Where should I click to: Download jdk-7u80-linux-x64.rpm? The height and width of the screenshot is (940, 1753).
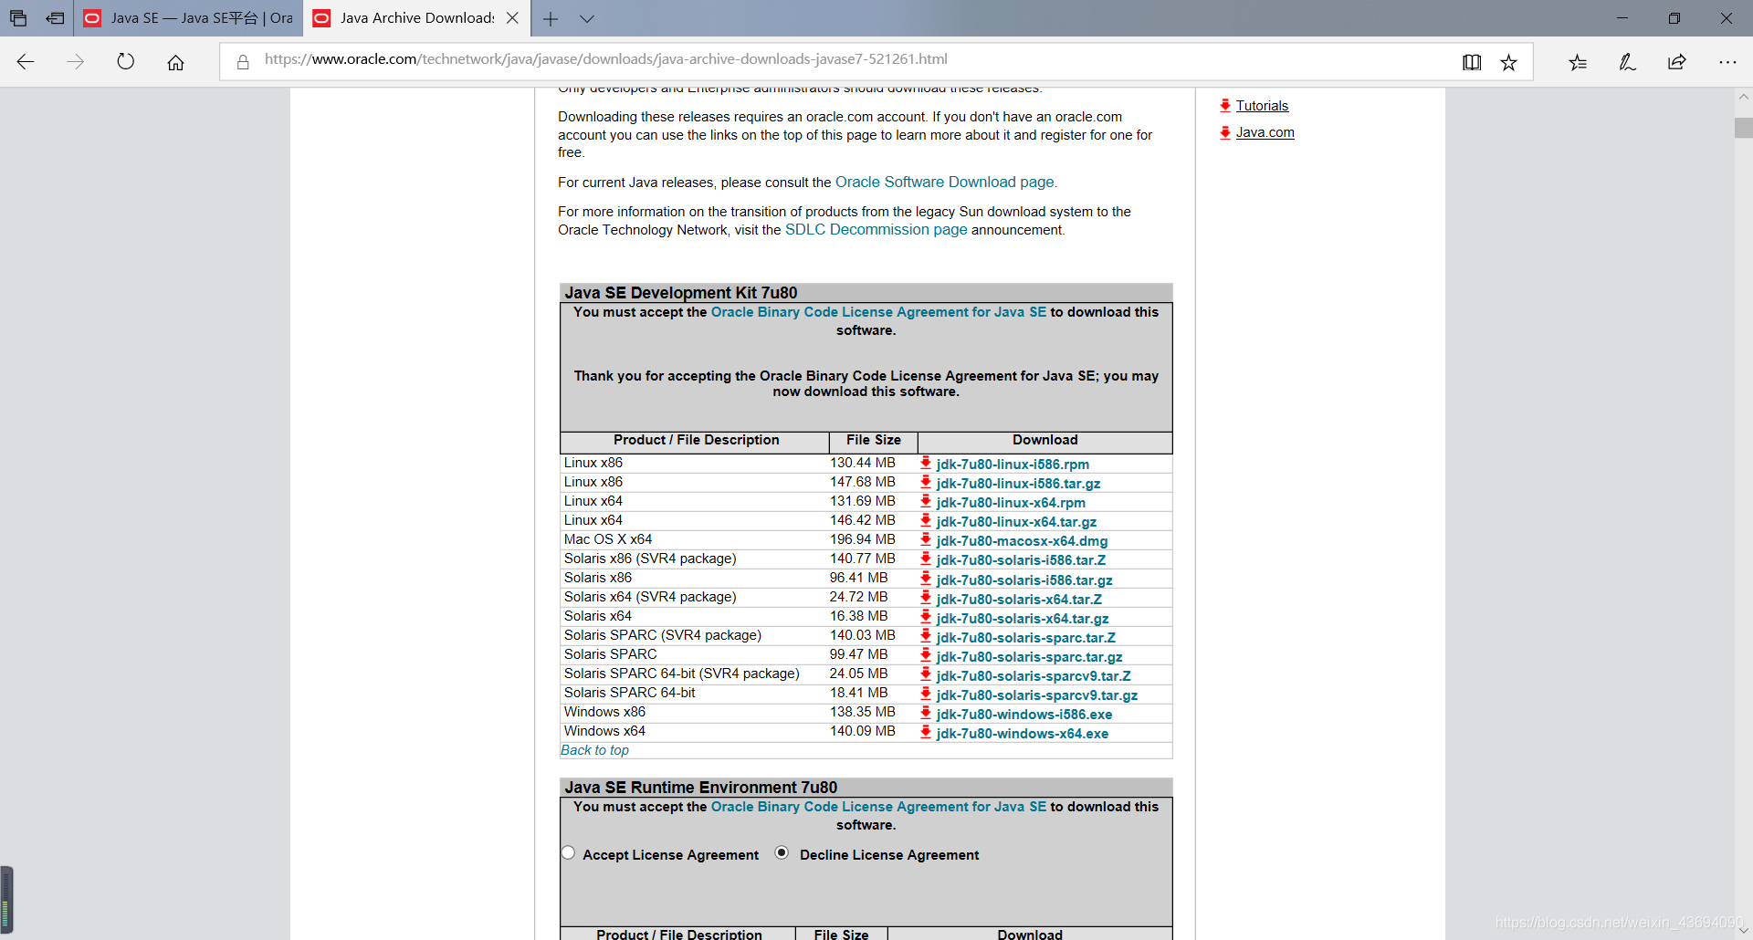coord(1011,503)
